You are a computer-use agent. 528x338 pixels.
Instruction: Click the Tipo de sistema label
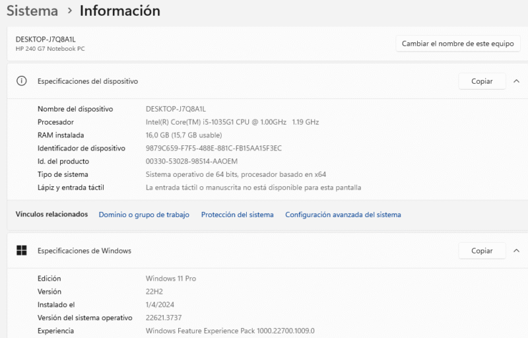63,174
